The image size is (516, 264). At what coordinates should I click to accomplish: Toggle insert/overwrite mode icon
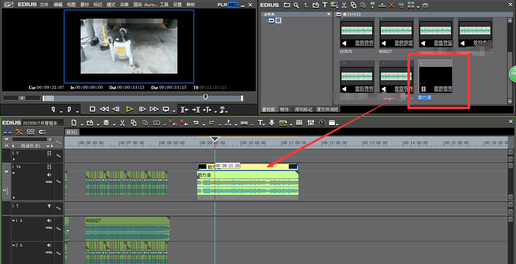pos(8,132)
